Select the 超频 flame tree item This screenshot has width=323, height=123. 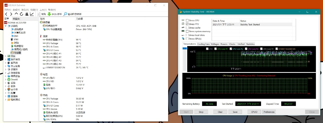(15, 43)
